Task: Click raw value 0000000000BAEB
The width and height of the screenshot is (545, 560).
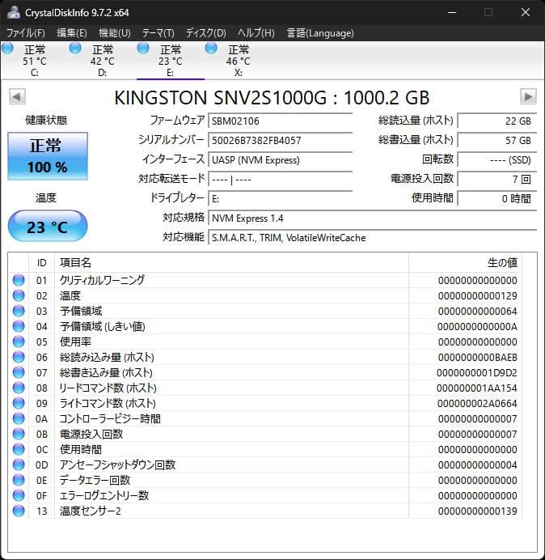Action: pyautogui.click(x=478, y=357)
